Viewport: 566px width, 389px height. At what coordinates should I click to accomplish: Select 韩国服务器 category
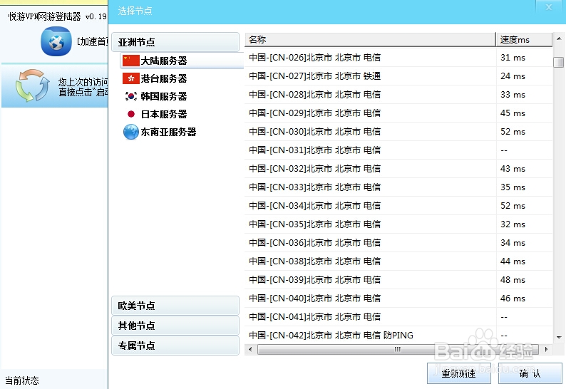click(163, 96)
